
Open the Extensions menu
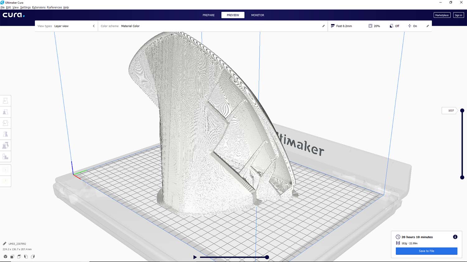pyautogui.click(x=39, y=7)
